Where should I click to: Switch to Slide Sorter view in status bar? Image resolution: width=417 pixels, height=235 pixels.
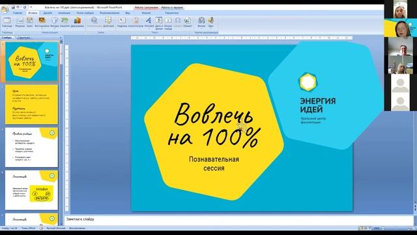pos(366,228)
